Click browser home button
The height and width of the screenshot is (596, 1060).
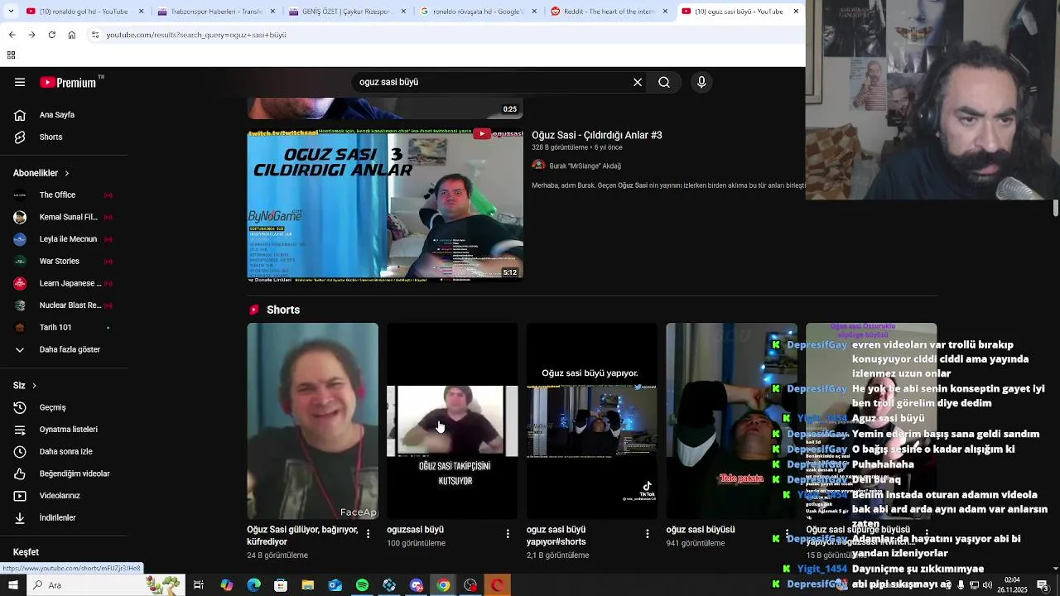pos(71,35)
